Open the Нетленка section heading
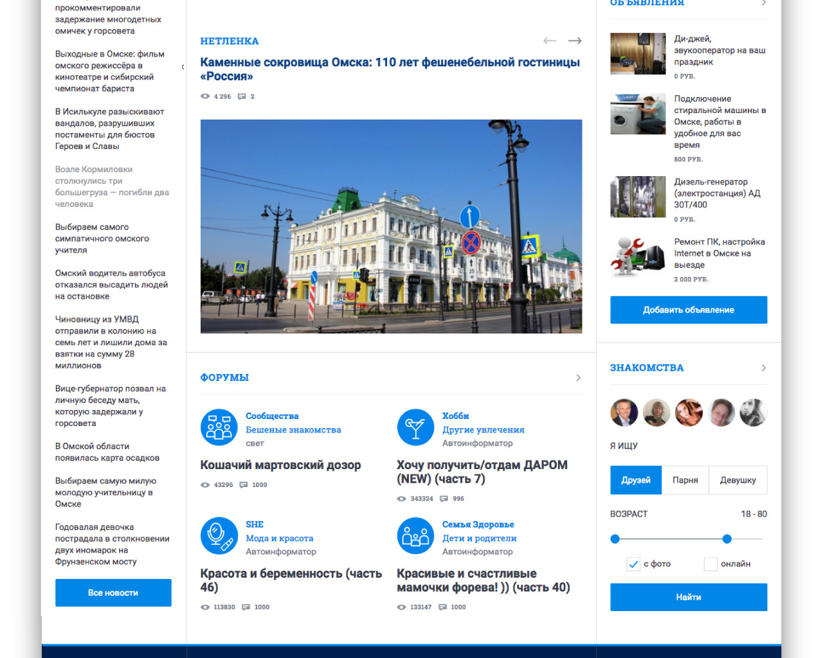823x658 pixels. (230, 41)
